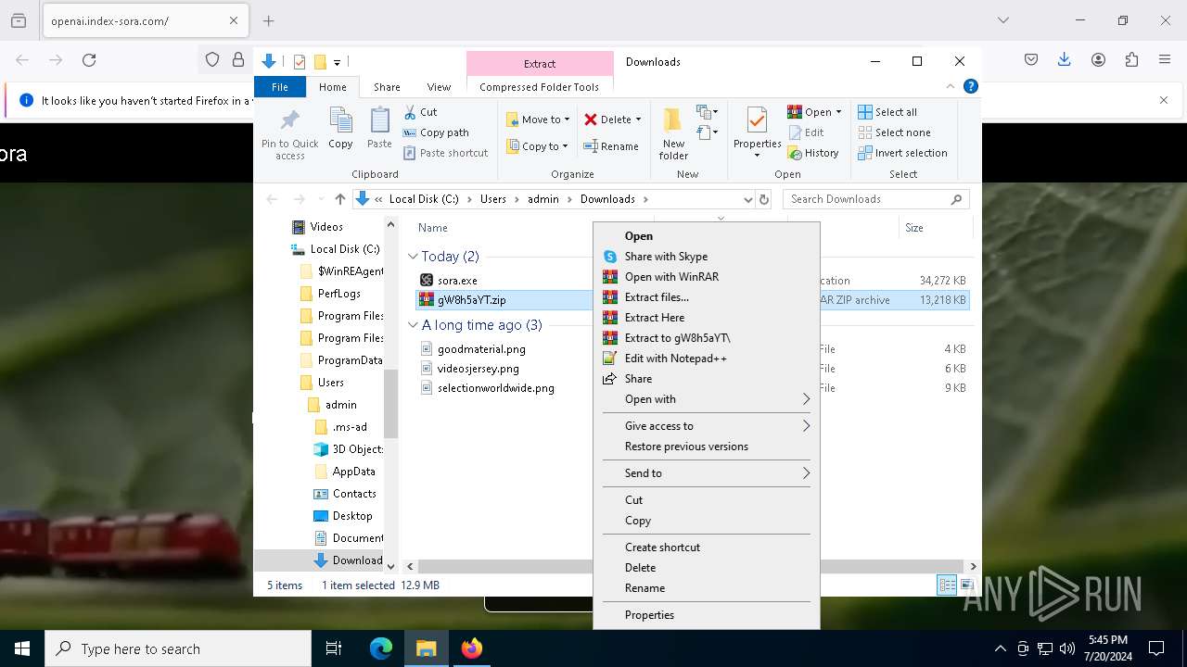Screen dimensions: 1187x667
Task: Open the address bar history dropdown
Action: pyautogui.click(x=748, y=199)
